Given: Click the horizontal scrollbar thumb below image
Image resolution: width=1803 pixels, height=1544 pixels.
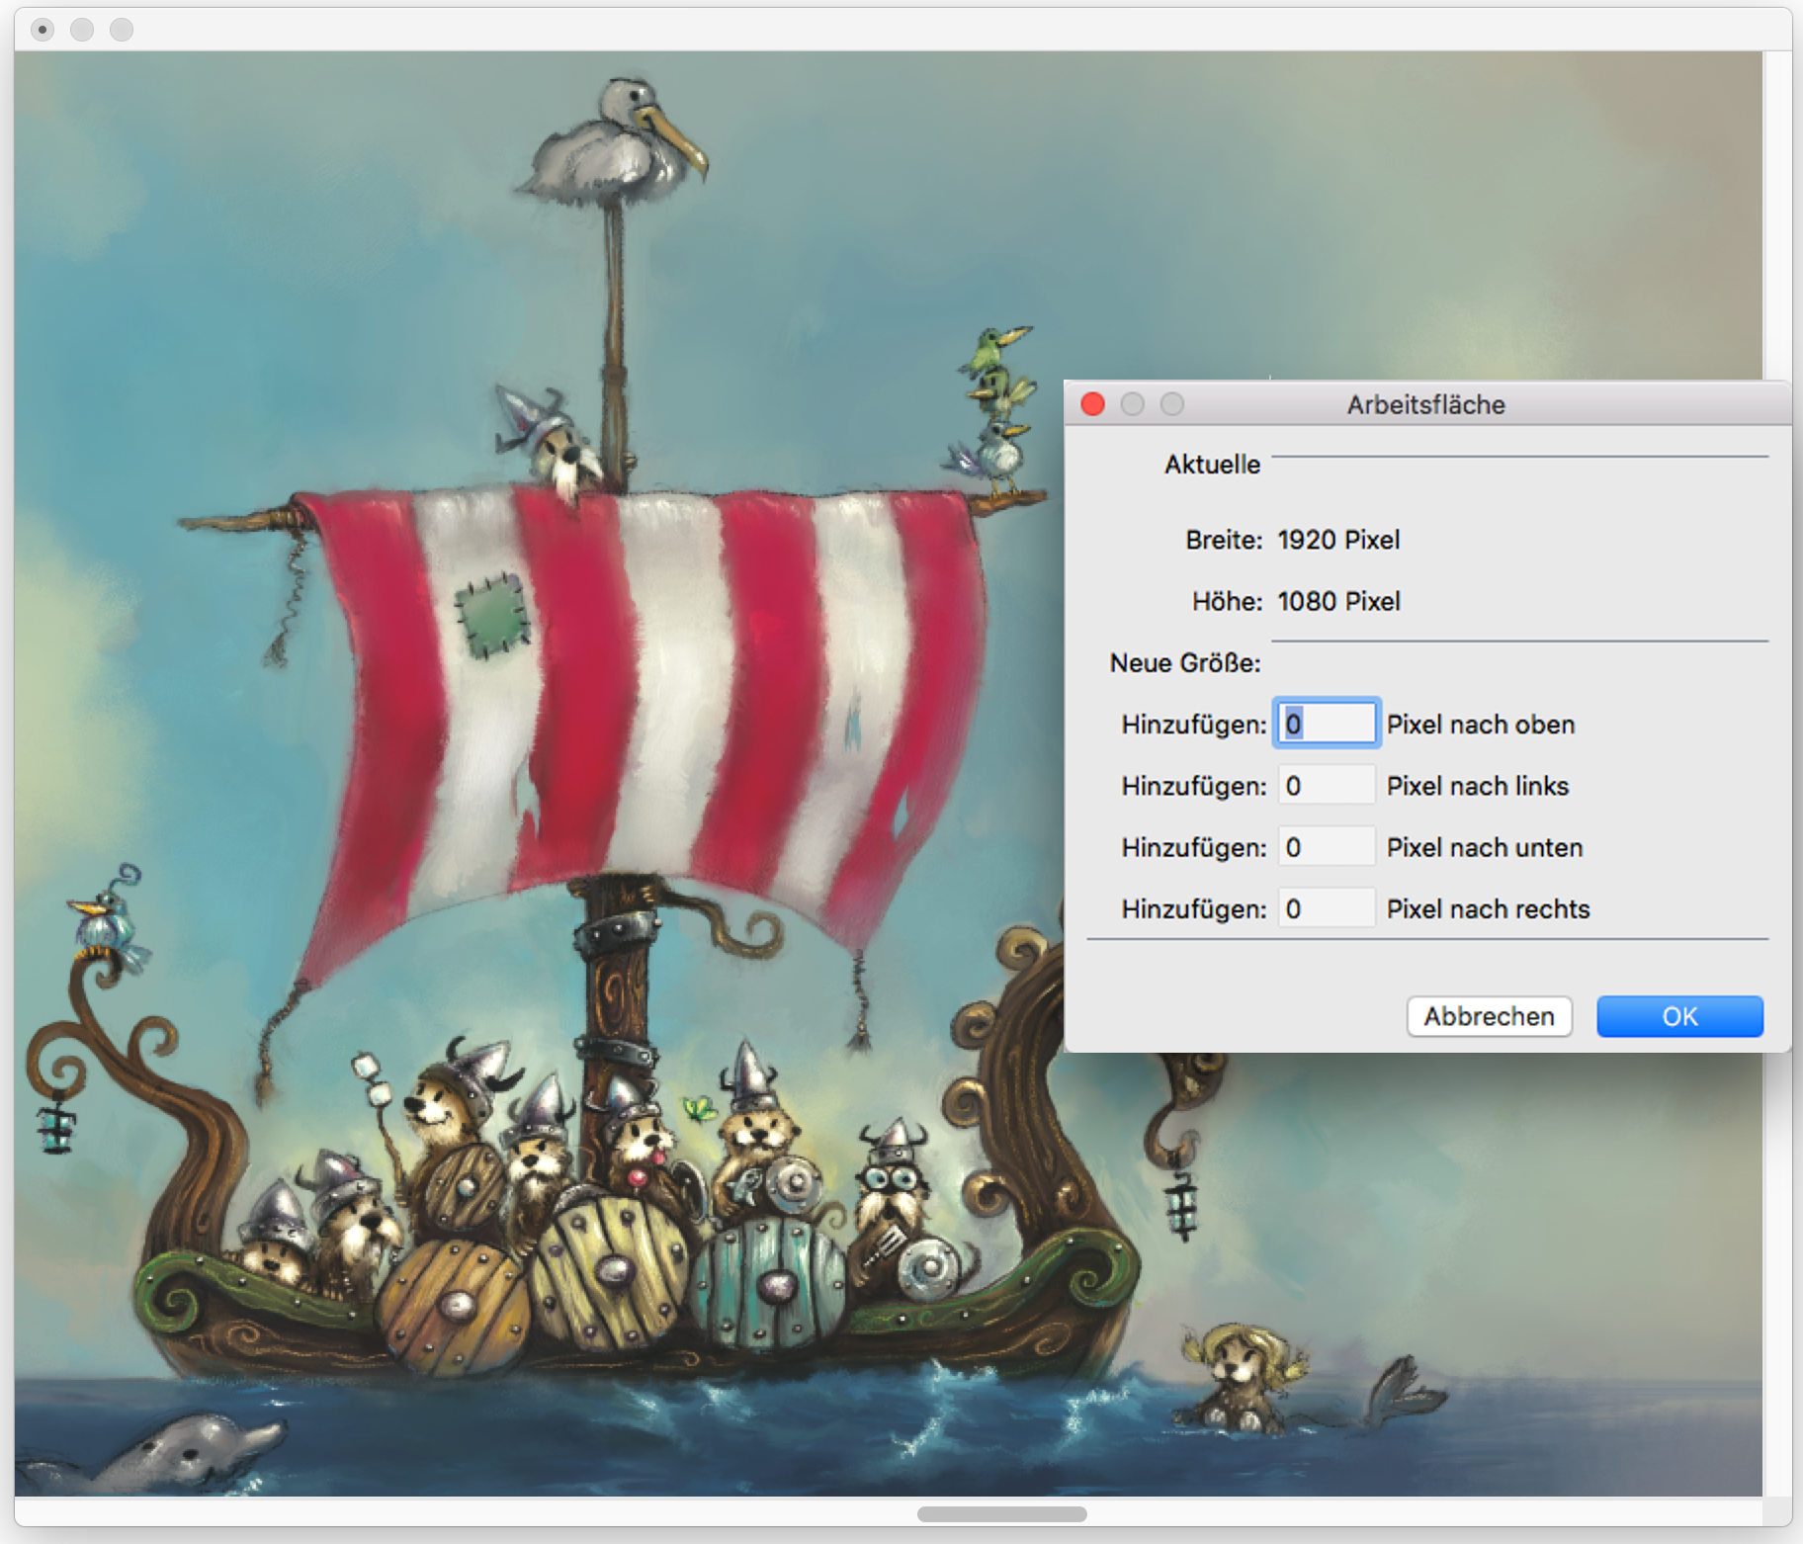Looking at the screenshot, I should pyautogui.click(x=1001, y=1514).
